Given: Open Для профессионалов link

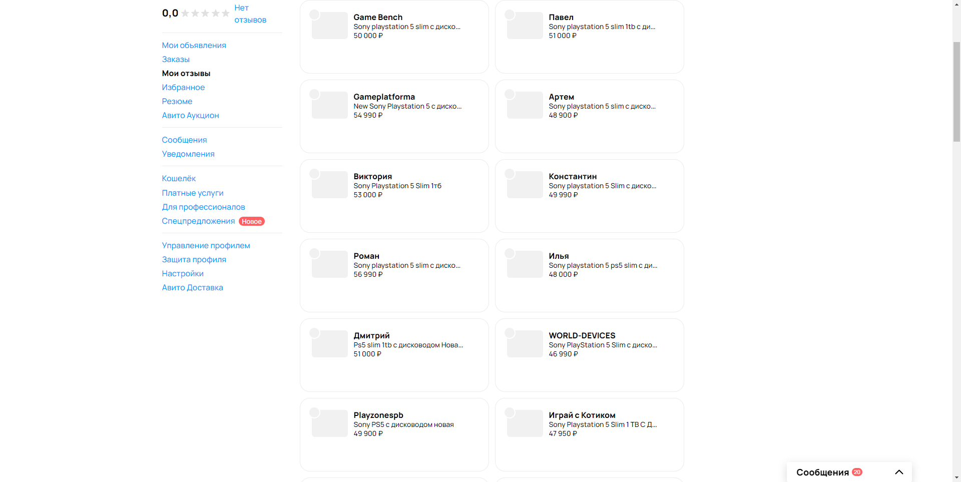Looking at the screenshot, I should pyautogui.click(x=203, y=207).
